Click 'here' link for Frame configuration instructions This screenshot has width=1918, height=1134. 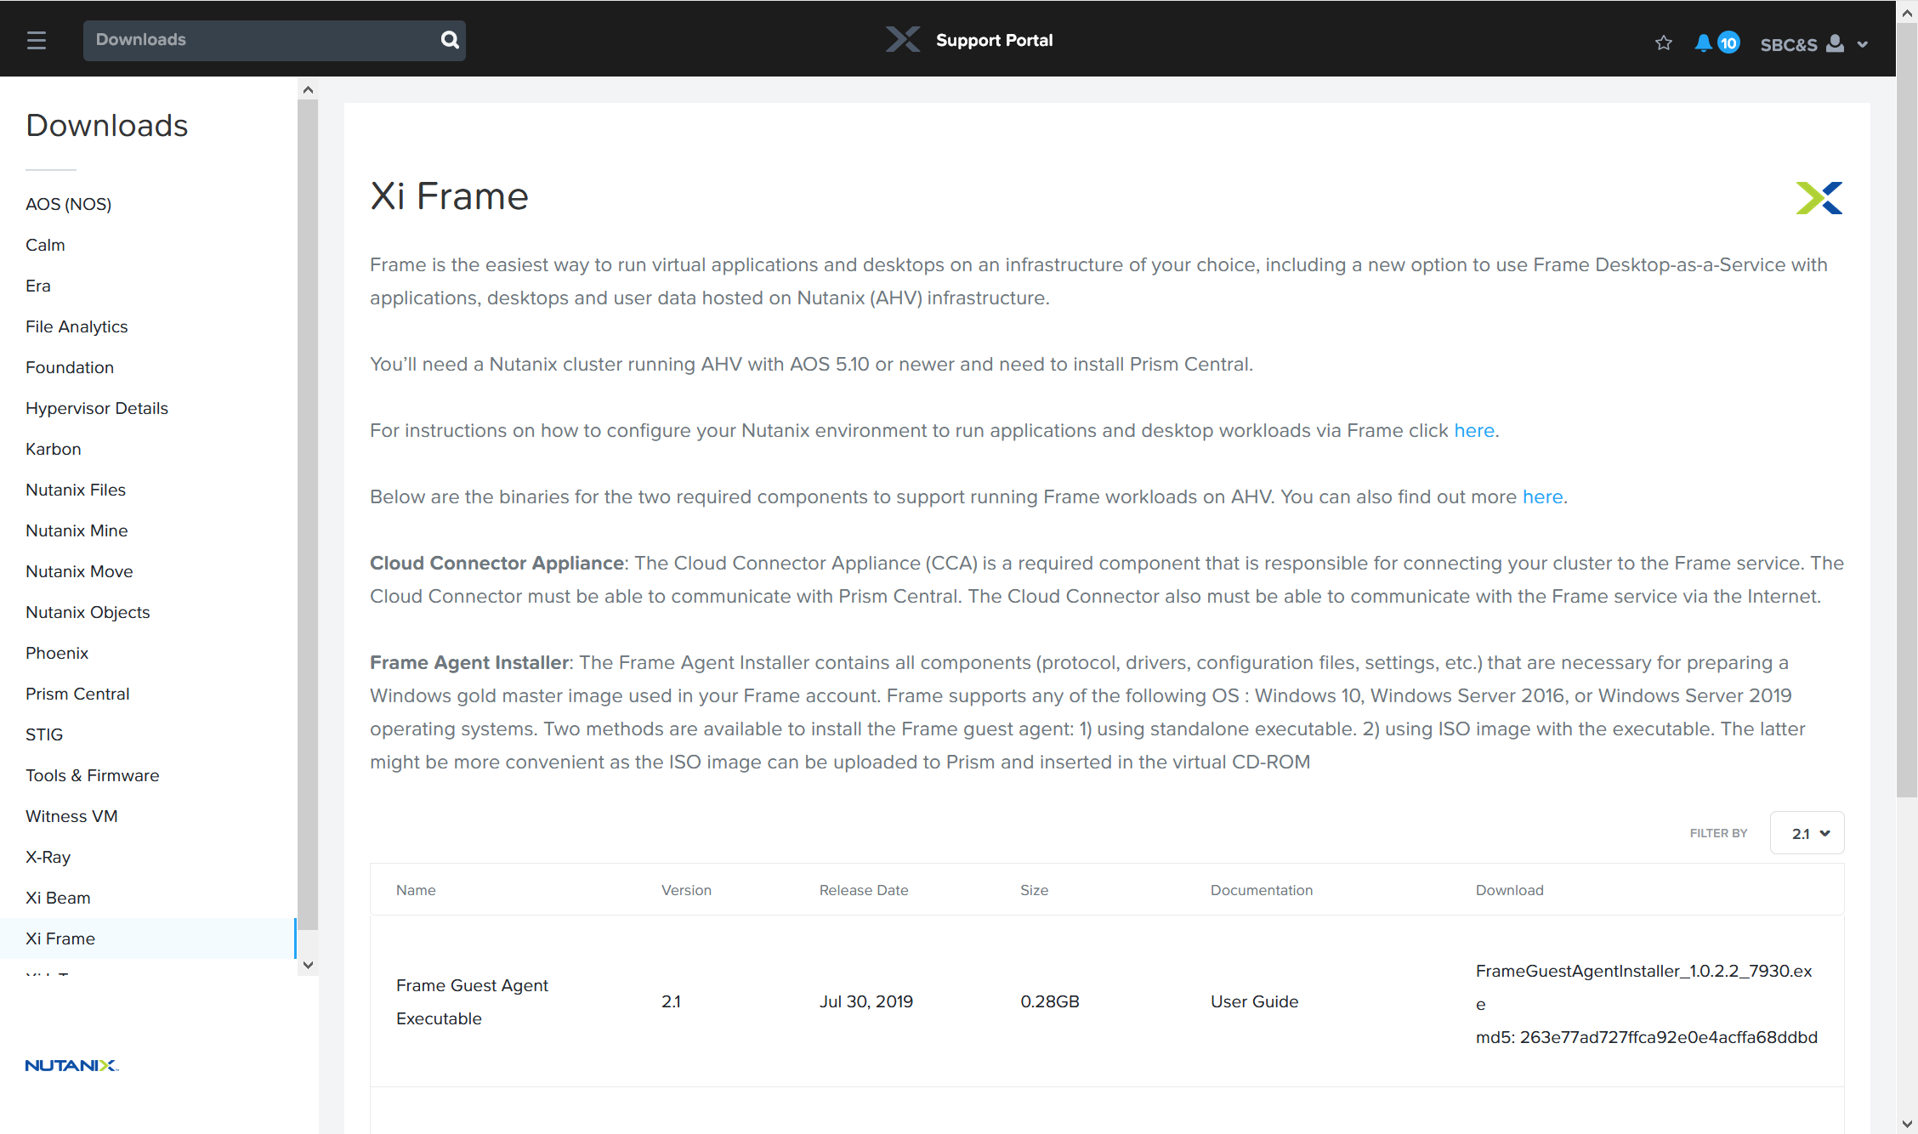click(x=1474, y=430)
